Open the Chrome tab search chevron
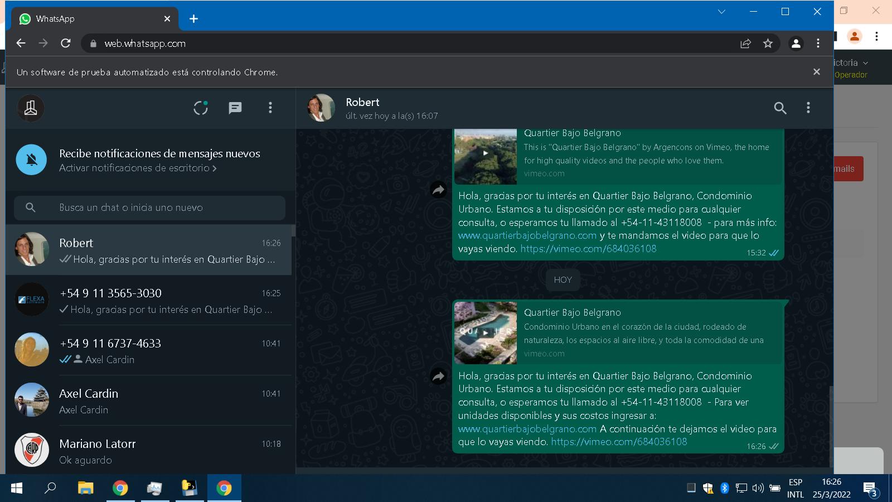This screenshot has width=892, height=502. click(721, 12)
